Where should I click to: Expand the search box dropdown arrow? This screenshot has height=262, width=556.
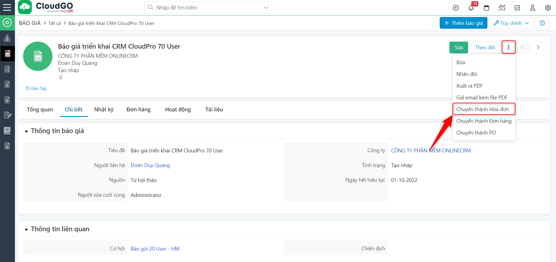point(266,8)
